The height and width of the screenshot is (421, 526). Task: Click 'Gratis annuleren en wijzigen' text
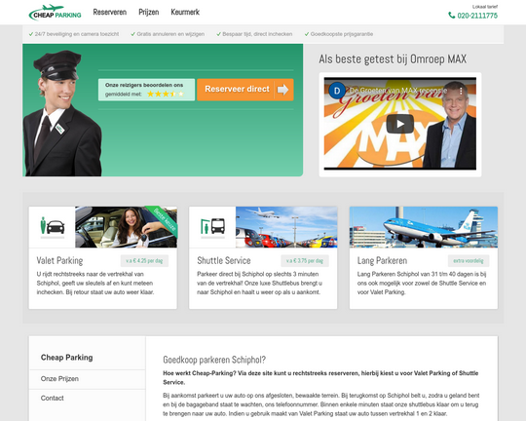click(170, 34)
